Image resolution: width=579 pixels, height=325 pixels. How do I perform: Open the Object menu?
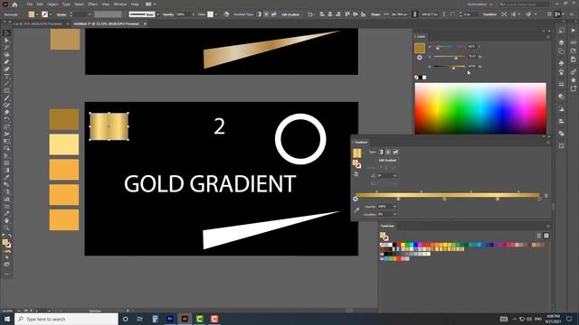[x=52, y=5]
